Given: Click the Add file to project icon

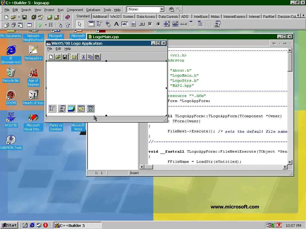Looking at the screenshot, I should (x=50, y=17).
